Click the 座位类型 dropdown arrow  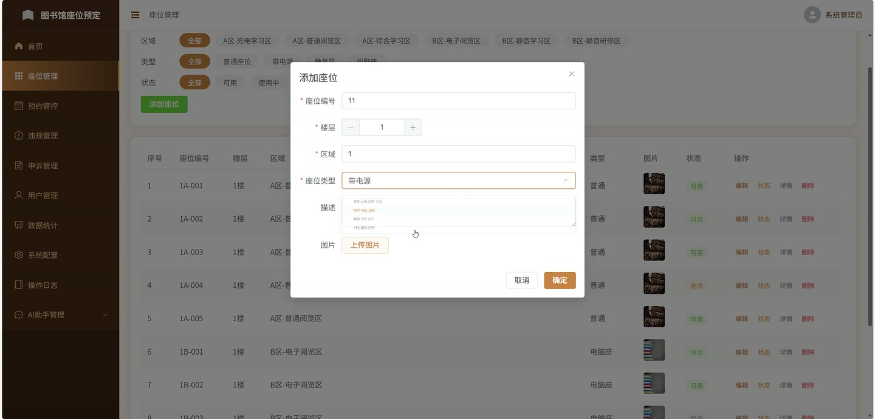pyautogui.click(x=566, y=181)
